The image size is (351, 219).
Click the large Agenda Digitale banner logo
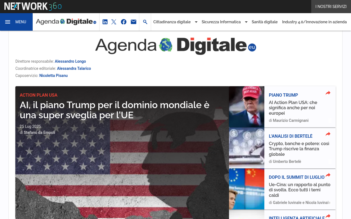(175, 46)
